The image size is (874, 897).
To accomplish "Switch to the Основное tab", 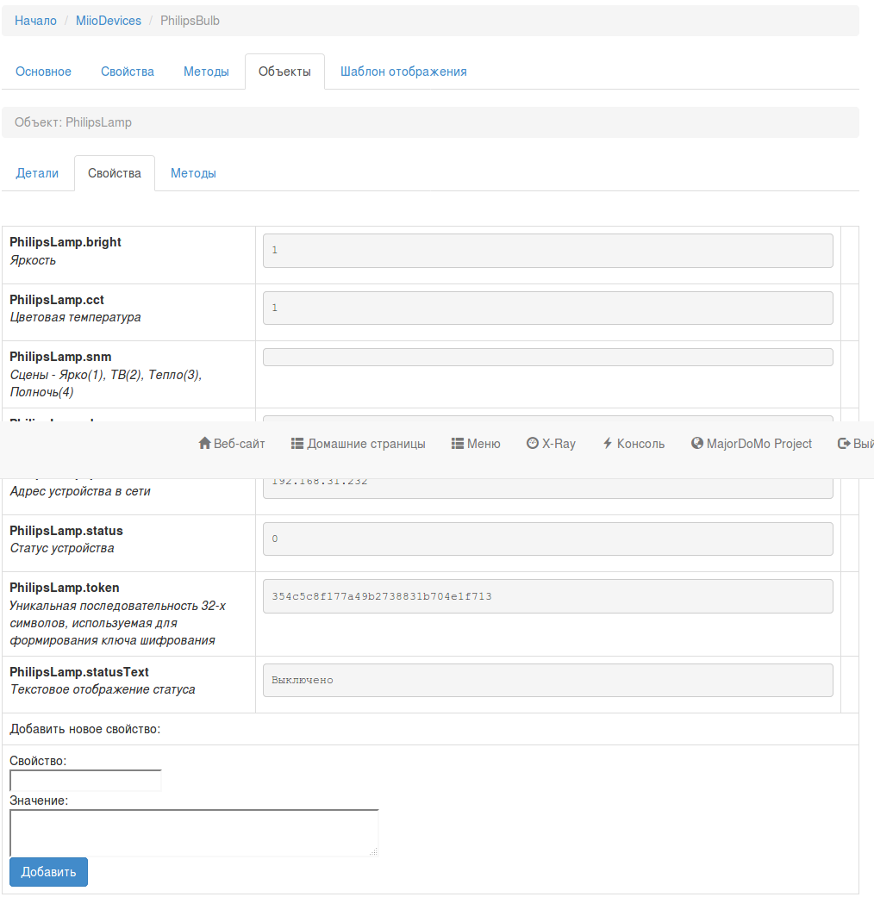I will point(43,72).
